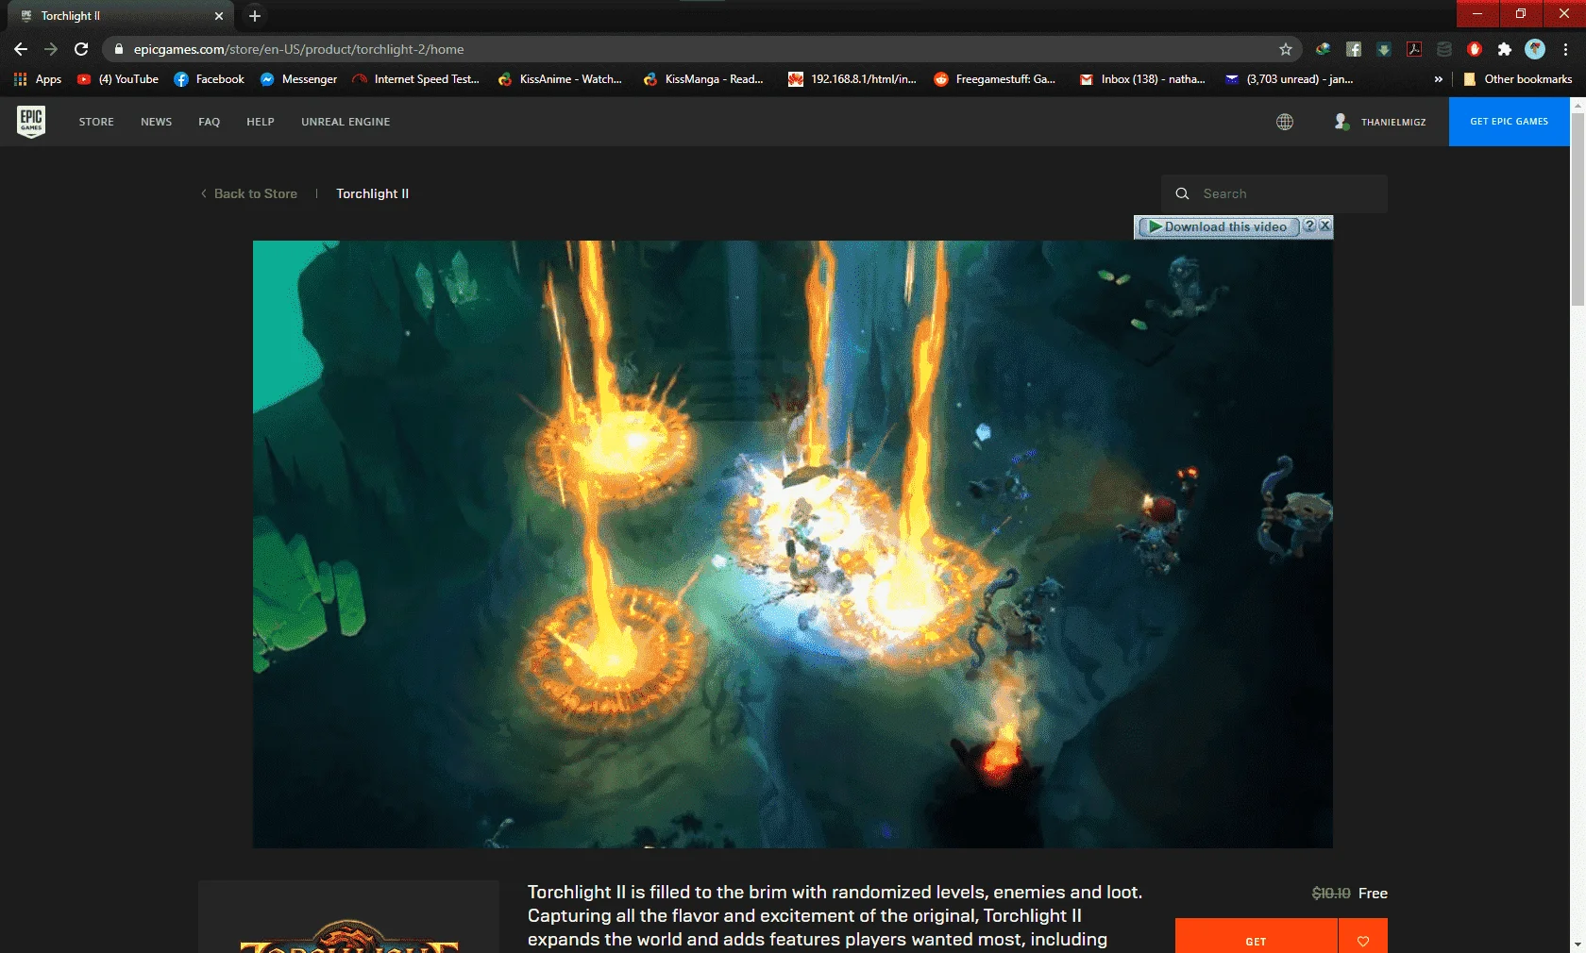Click the GET EPIC GAMES button
Screen dimensions: 1586x953
point(1509,122)
